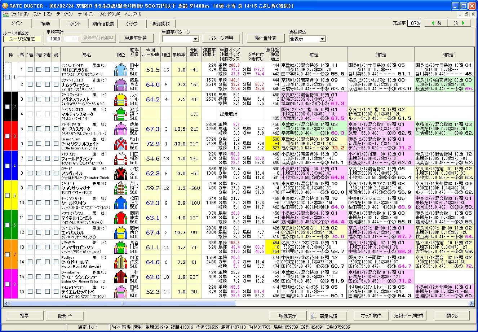478x332 pixels.
Task: Click the 馬名 column header
Action: point(87,54)
